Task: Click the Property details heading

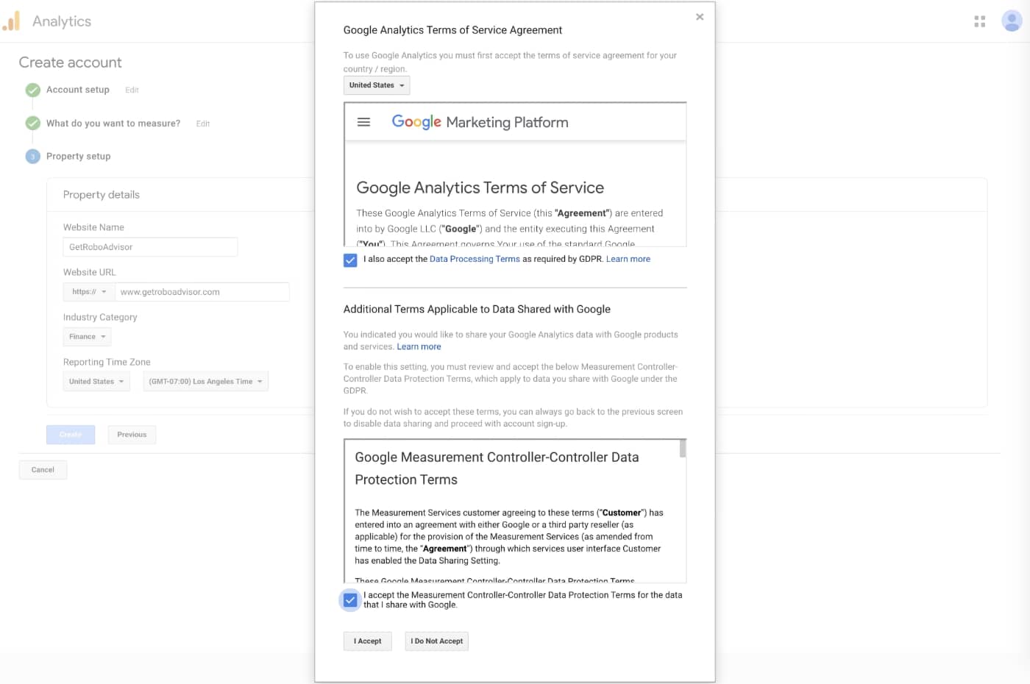Action: [102, 195]
